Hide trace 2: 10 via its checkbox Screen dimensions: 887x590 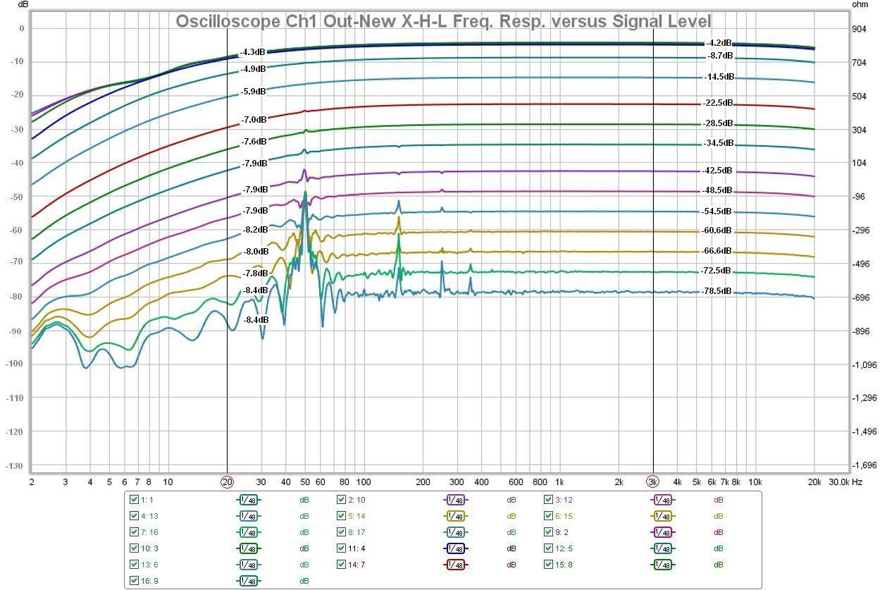tap(342, 500)
